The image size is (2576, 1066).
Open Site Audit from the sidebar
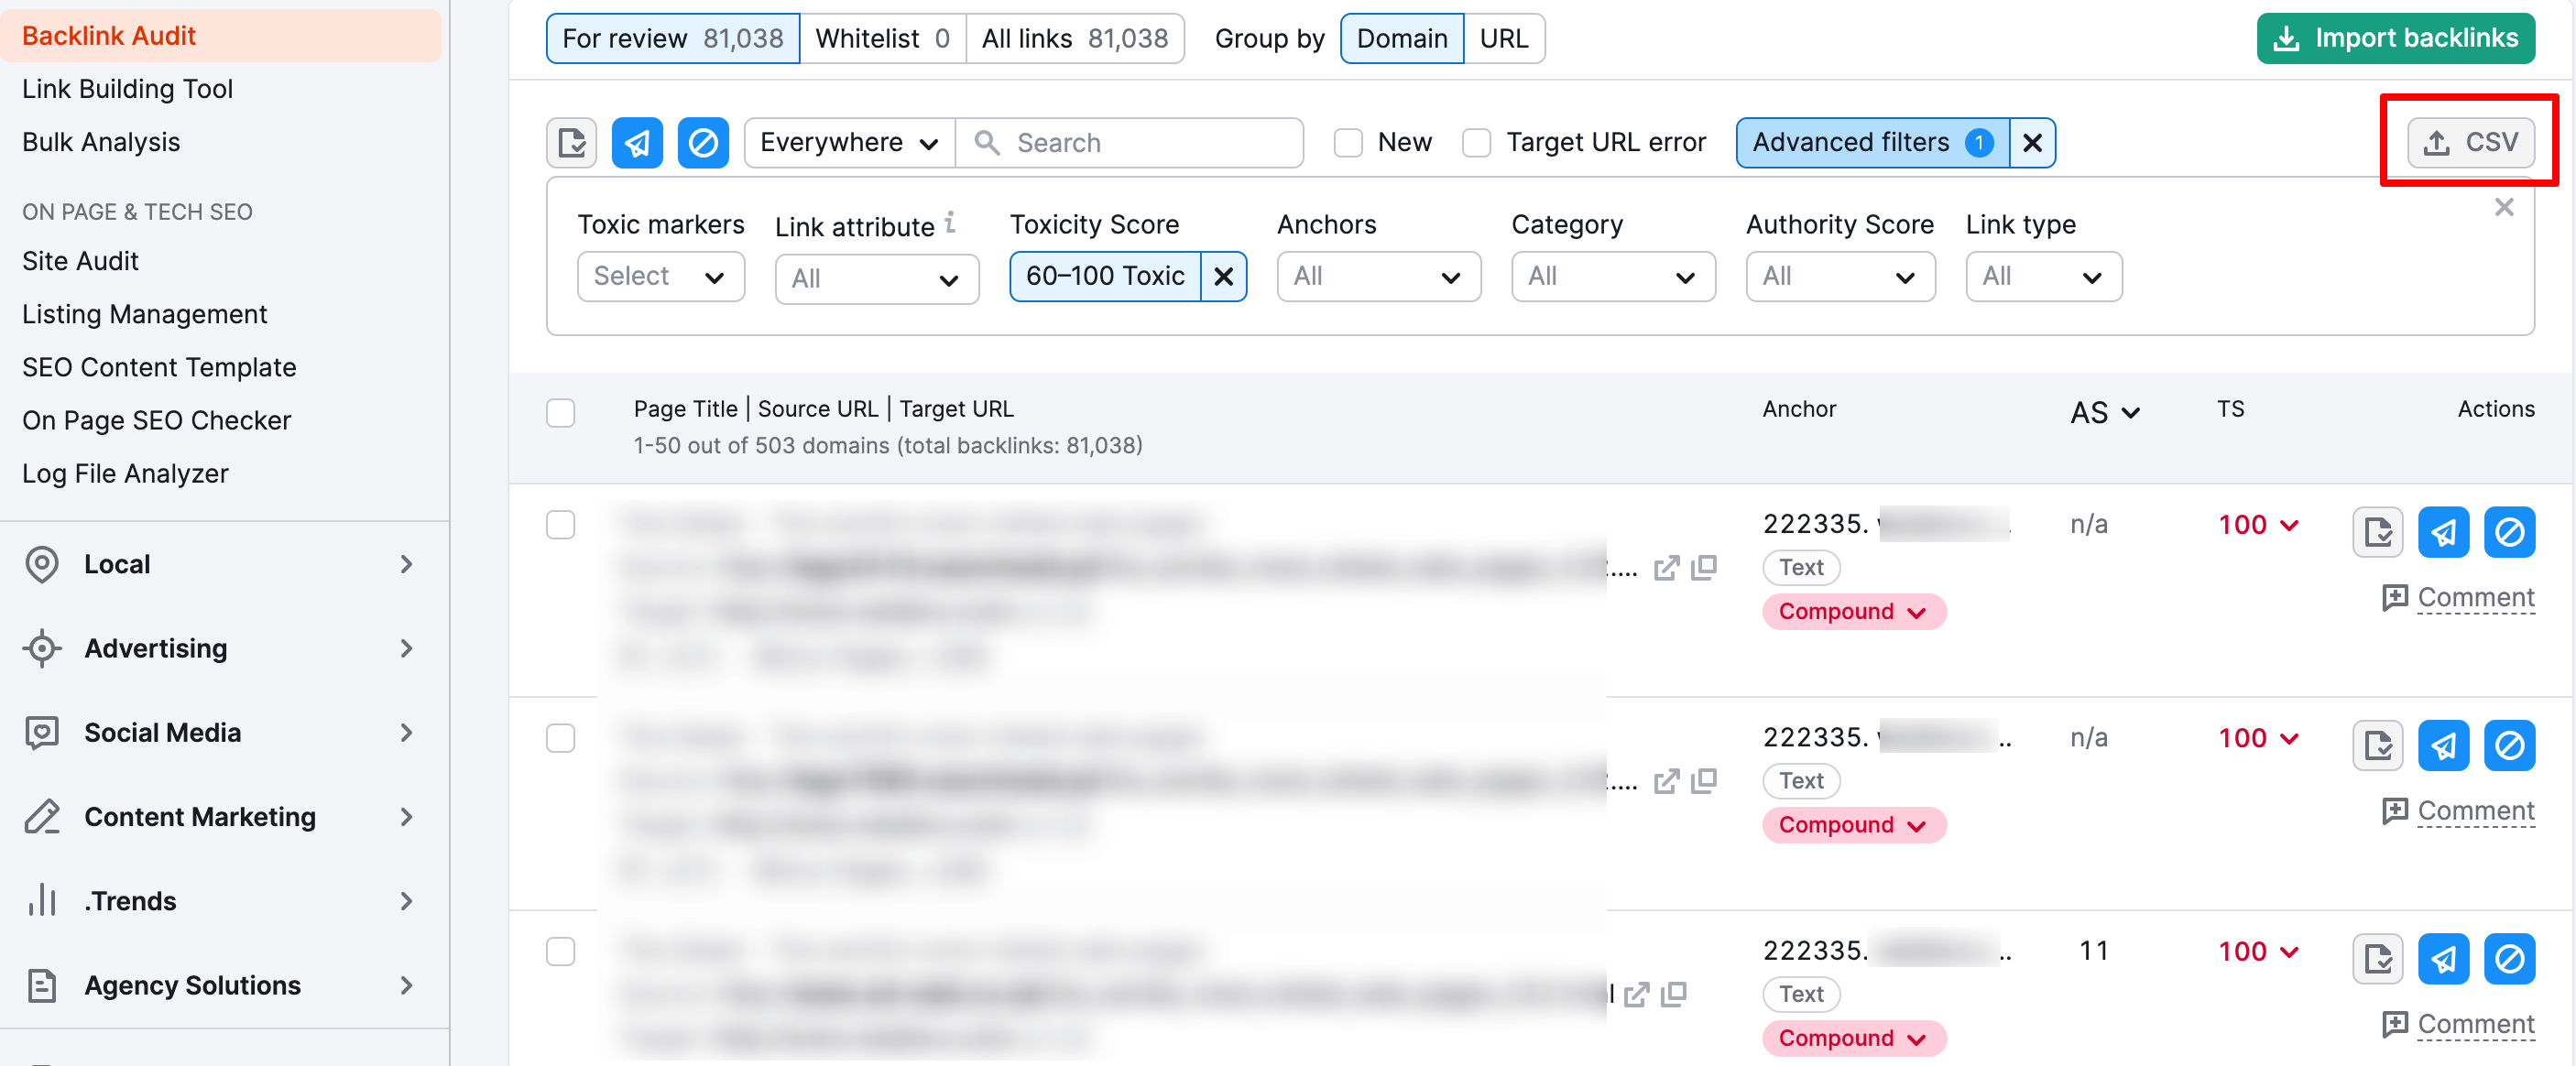pyautogui.click(x=80, y=261)
